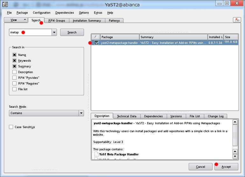Open the File List tab

(x=195, y=116)
